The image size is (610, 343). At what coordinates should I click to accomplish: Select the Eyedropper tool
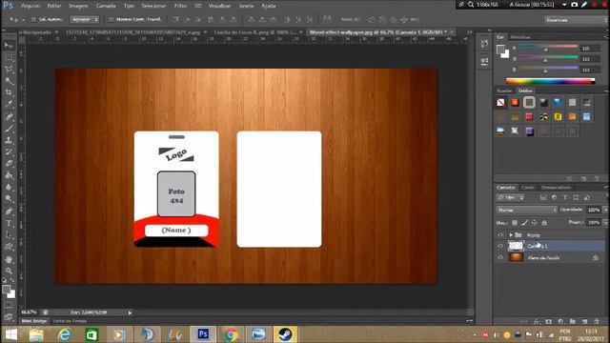[x=9, y=104]
